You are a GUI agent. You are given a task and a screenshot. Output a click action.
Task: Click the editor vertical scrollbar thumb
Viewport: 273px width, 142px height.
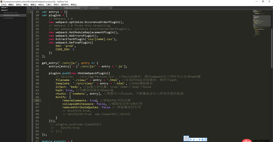272,48
